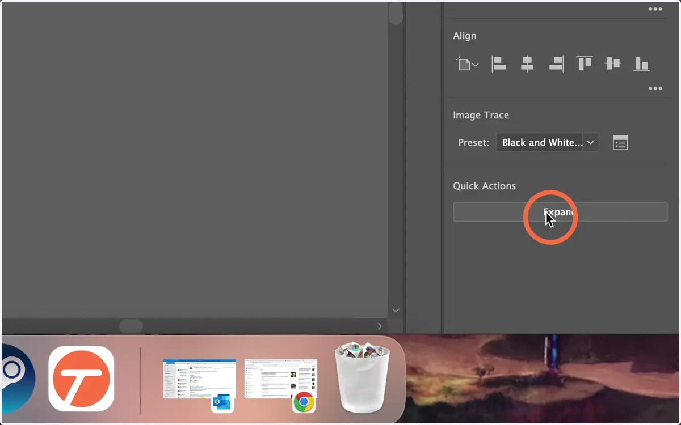This screenshot has width=681, height=425.
Task: Open the orange T app in Dock
Action: (81, 378)
